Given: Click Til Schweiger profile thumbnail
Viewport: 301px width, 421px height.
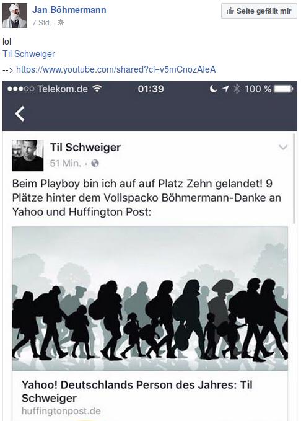Looking at the screenshot, I should (x=28, y=155).
